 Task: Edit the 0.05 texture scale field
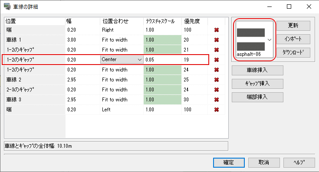click(162, 60)
